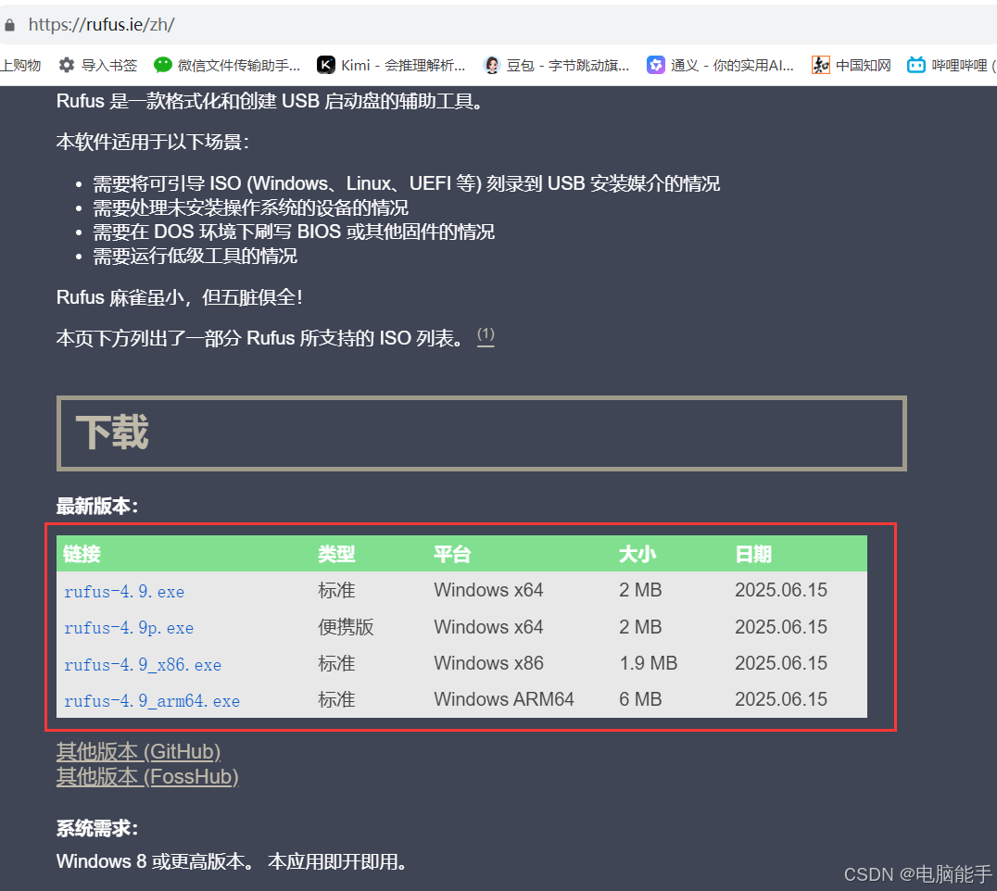Click the 下载 section heading

[x=112, y=433]
